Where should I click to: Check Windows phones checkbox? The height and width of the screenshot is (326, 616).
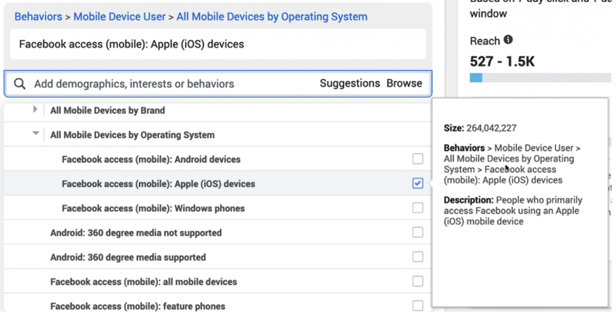coord(418,208)
